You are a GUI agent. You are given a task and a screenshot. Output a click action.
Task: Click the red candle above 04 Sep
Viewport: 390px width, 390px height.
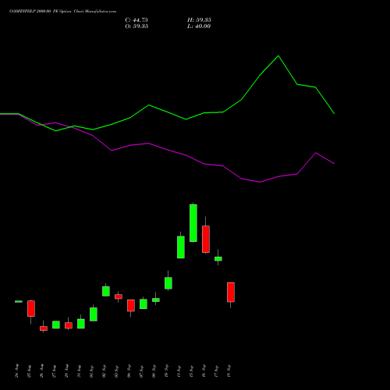click(x=131, y=306)
